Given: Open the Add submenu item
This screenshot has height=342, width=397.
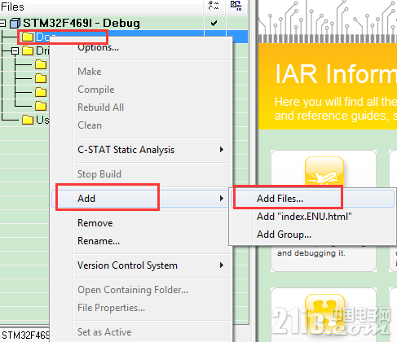Looking at the screenshot, I should point(140,199).
